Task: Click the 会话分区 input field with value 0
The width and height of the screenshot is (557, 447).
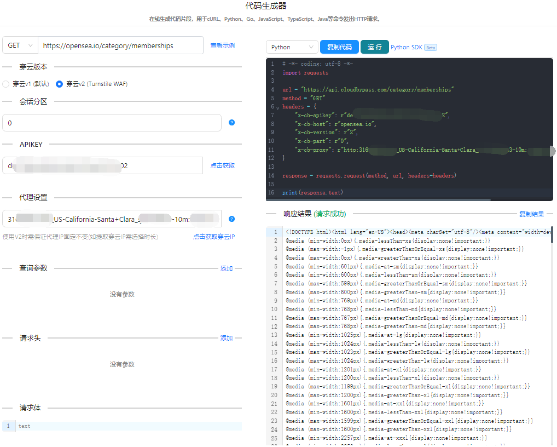Action: click(112, 123)
